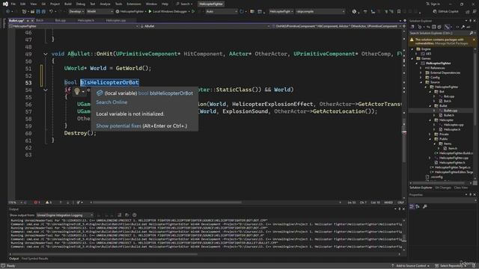Open Find Symbol Results tab
The width and height of the screenshot is (479, 269).
(34, 259)
